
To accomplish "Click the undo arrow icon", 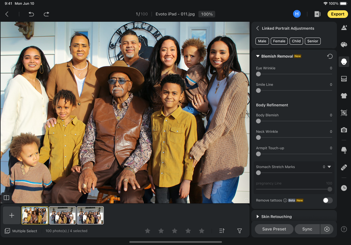I will (31, 14).
